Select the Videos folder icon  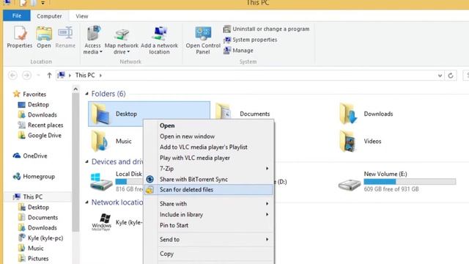tap(347, 141)
